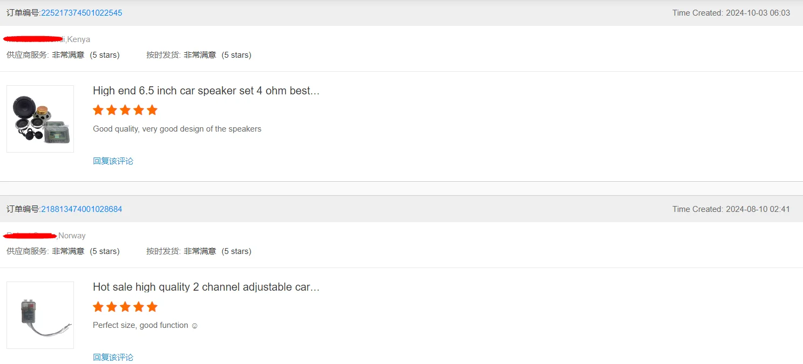Screen dimensions: 803x364
Task: Click the Norway buyer location label
Action: click(x=72, y=236)
